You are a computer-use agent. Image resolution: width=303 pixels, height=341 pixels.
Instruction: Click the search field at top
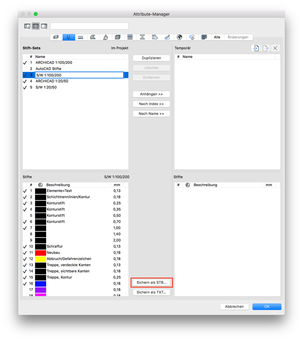coord(89,26)
